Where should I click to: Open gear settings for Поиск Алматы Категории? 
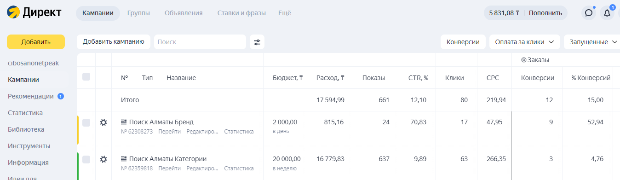[x=103, y=159]
